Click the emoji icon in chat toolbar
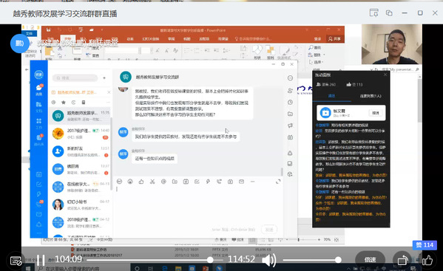This screenshot has height=271, width=443. point(119,182)
